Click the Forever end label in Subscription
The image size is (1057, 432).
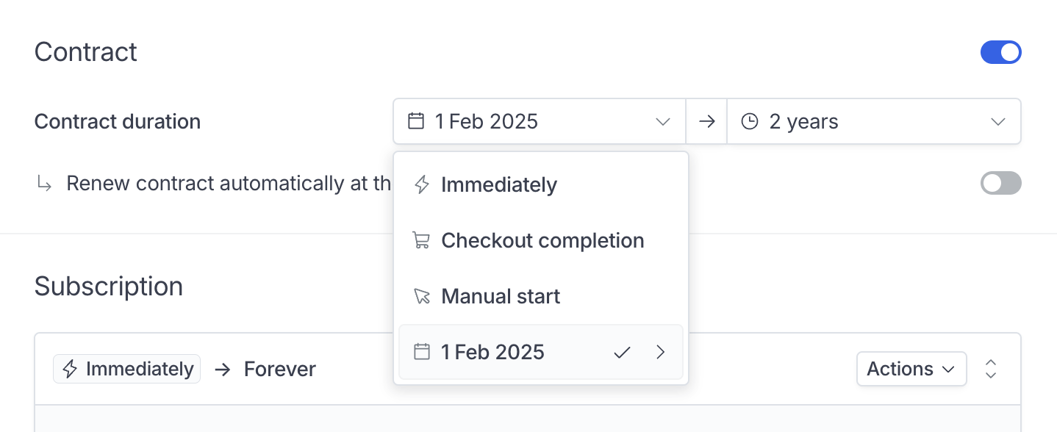[280, 369]
